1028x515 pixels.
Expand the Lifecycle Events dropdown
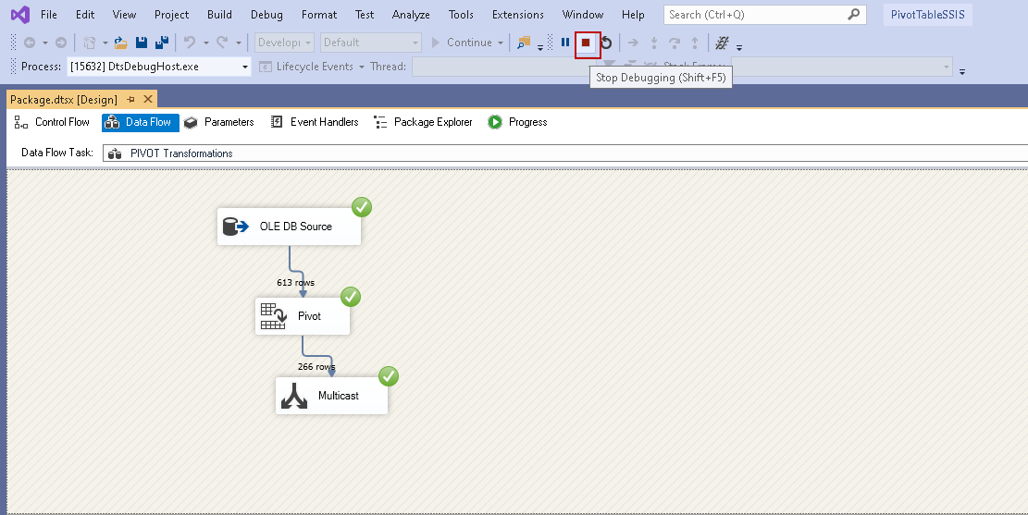point(361,67)
